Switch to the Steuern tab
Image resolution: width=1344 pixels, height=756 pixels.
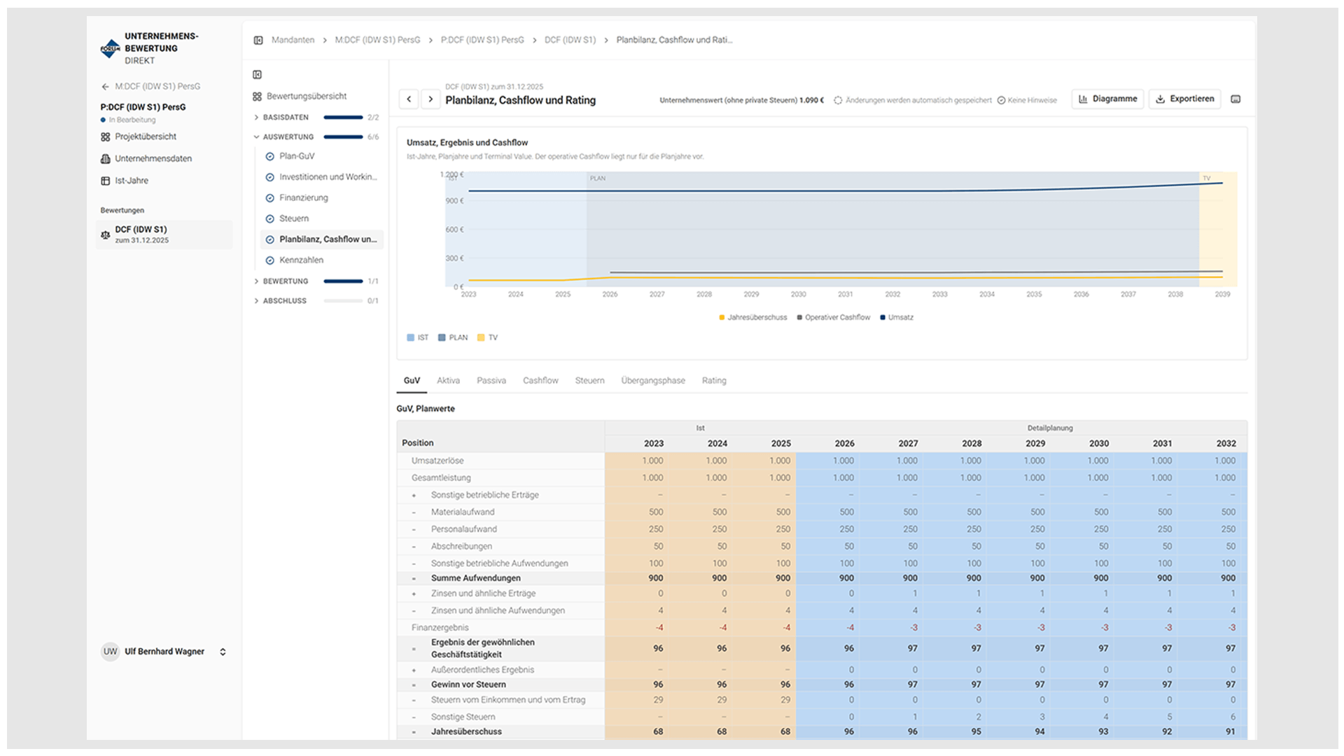[589, 380]
